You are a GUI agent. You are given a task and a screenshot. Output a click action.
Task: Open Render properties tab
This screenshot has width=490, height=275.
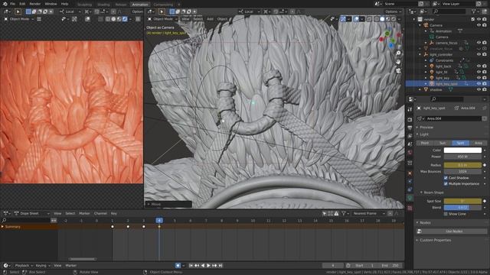coord(410,120)
